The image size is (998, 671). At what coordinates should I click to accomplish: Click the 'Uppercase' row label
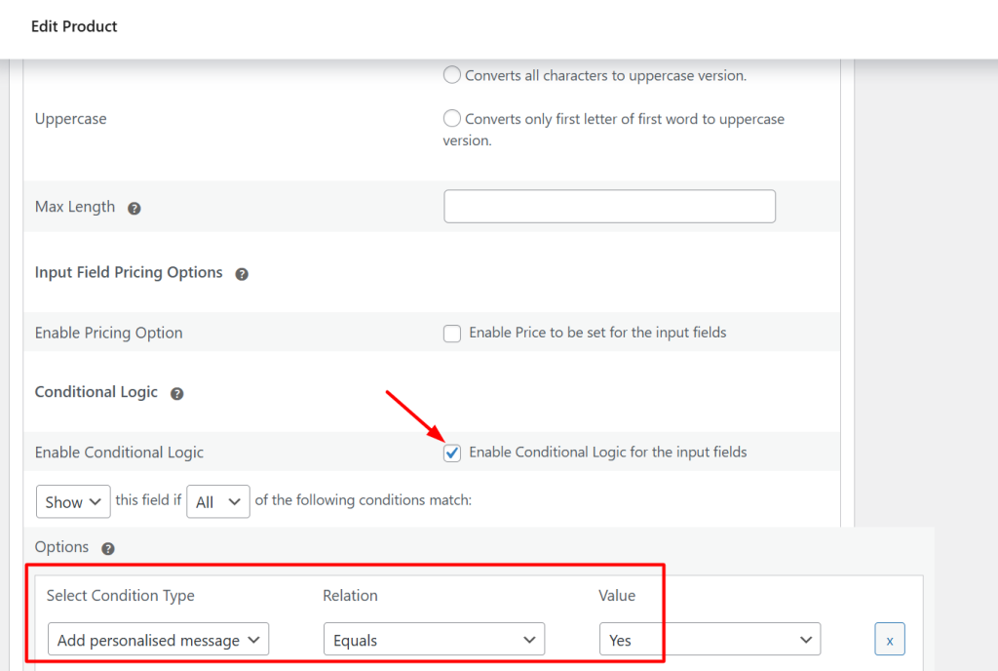tap(70, 119)
